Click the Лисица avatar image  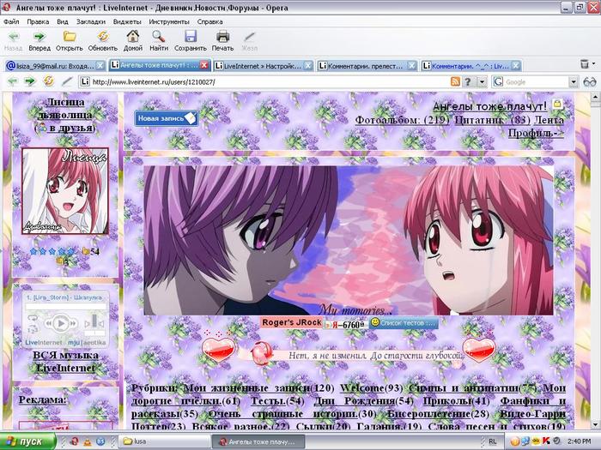click(x=65, y=191)
